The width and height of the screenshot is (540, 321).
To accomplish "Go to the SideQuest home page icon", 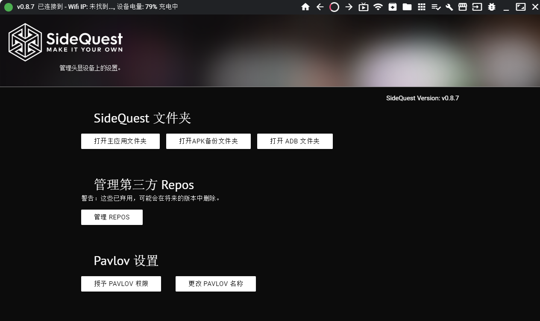I will pyautogui.click(x=305, y=7).
